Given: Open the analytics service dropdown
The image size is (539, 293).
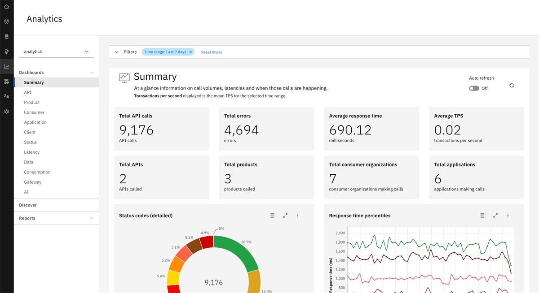Looking at the screenshot, I should tap(57, 52).
